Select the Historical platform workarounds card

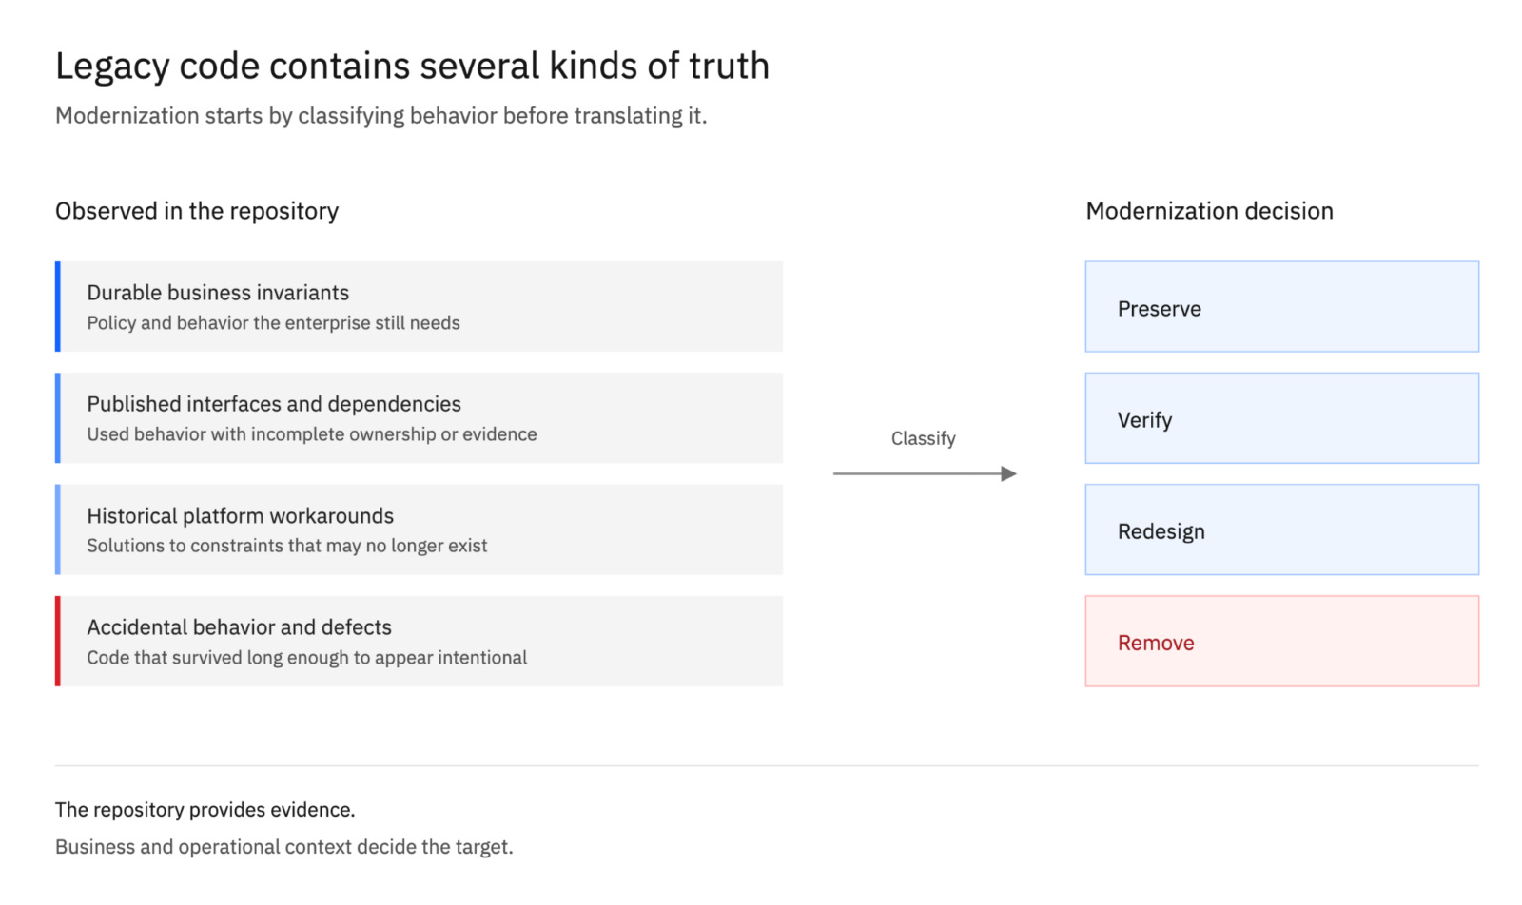420,530
